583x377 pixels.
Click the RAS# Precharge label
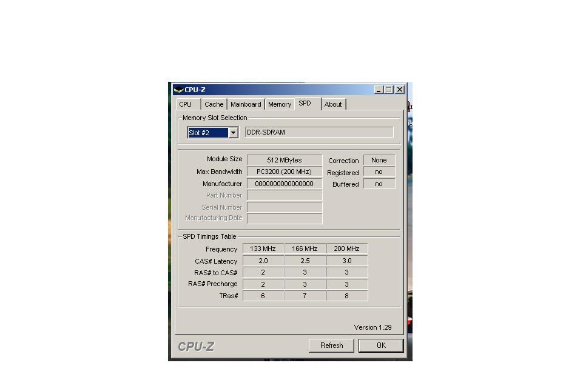[x=213, y=284]
